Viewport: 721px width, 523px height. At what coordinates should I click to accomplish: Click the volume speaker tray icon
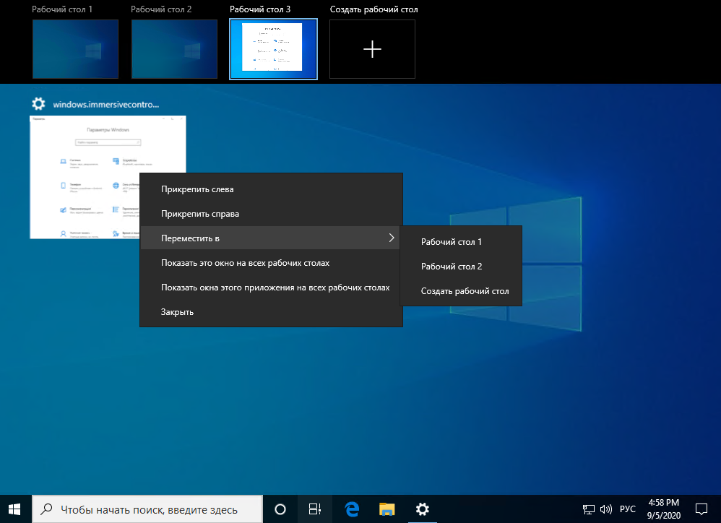pyautogui.click(x=605, y=509)
